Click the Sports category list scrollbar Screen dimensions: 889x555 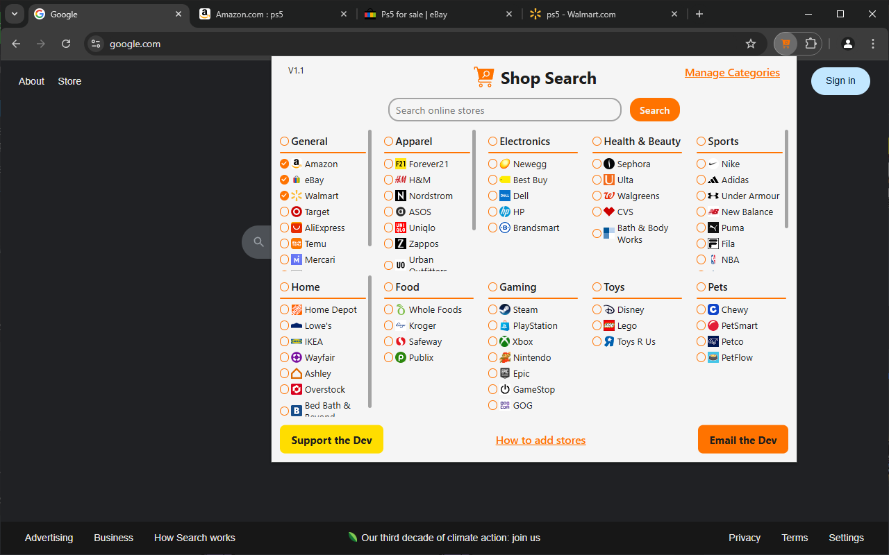[x=786, y=179]
